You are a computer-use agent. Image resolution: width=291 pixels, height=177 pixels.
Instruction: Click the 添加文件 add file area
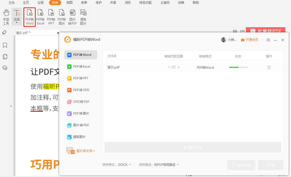(193, 147)
